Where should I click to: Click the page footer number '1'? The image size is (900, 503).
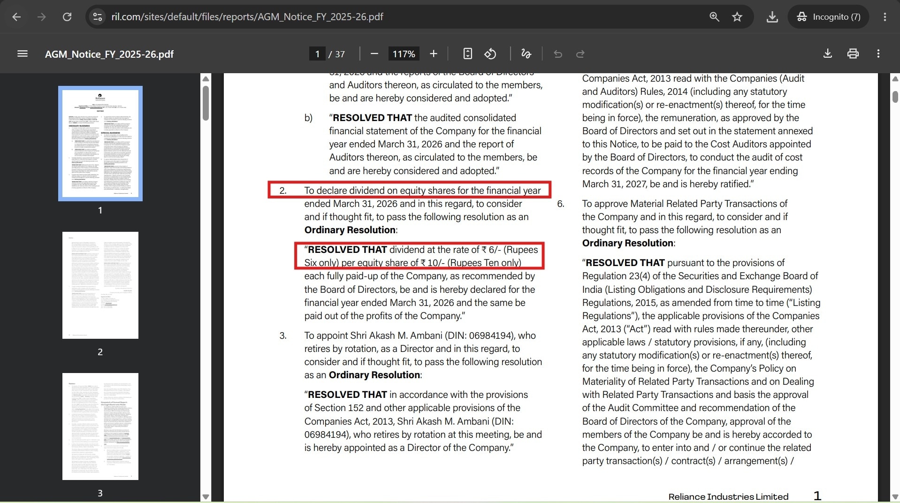tap(817, 496)
